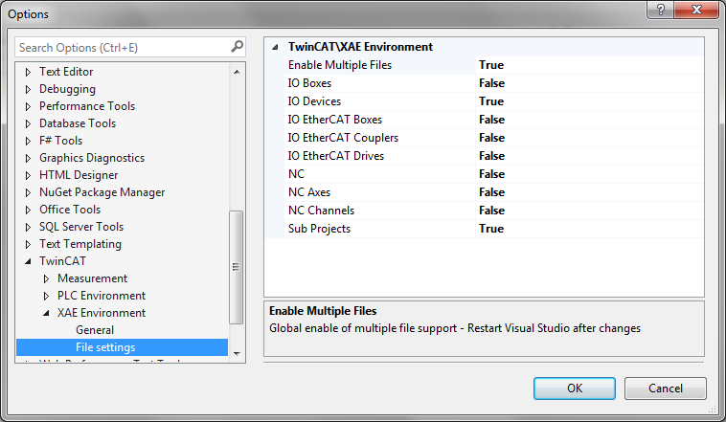Viewport: 726px width, 422px height.
Task: Select the PLC Environment tree label
Action: tap(102, 296)
